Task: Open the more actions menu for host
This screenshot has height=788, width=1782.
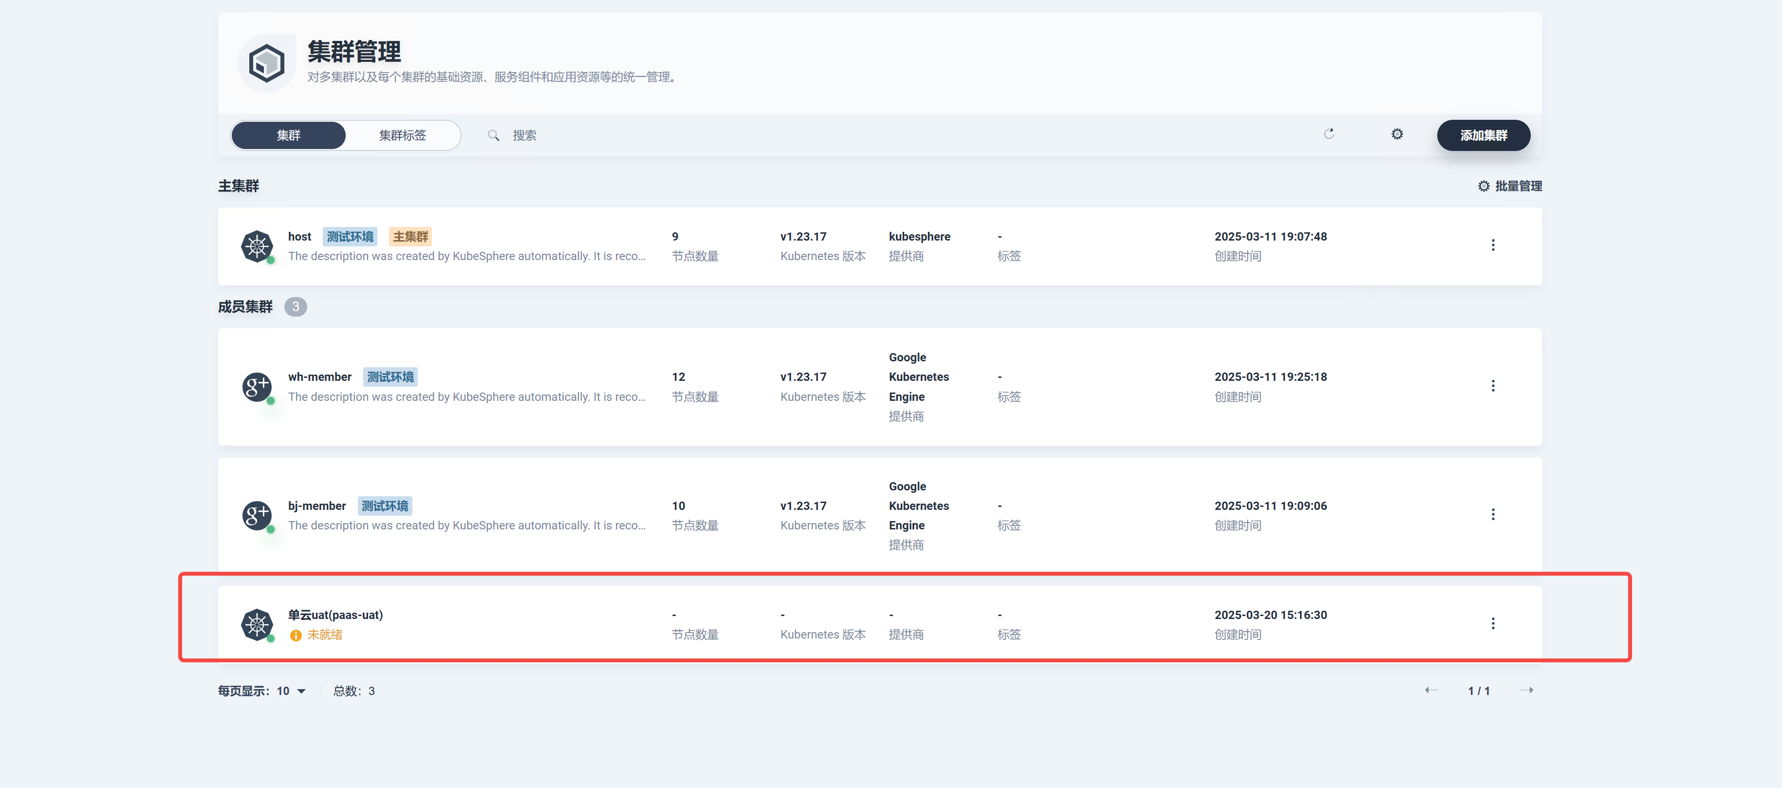Action: [1493, 245]
